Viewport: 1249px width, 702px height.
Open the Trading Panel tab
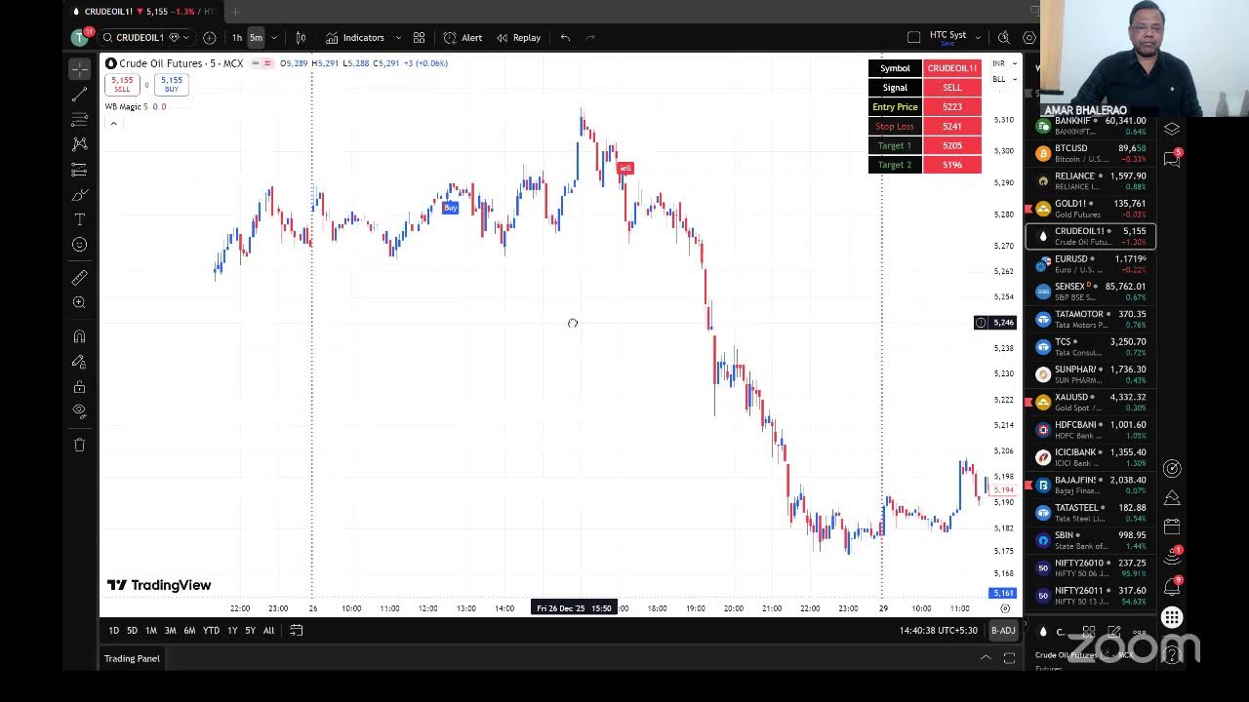132,659
